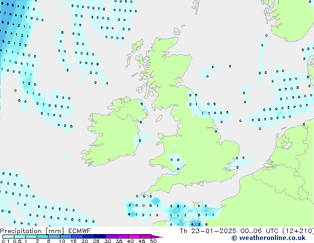Click the '0.1' legend scale value

point(5,241)
